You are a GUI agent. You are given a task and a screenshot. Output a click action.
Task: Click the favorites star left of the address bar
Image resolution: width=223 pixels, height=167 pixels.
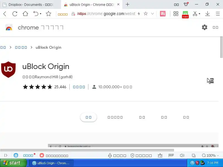coord(48,14)
